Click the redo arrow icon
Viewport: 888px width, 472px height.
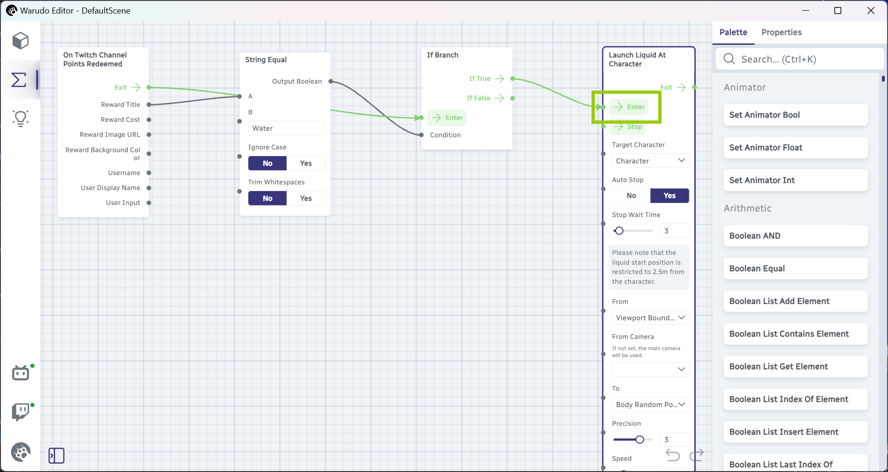697,455
